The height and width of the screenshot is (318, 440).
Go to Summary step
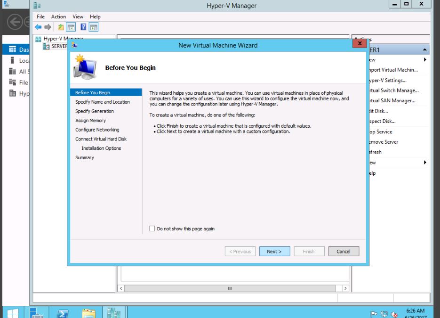tap(84, 158)
